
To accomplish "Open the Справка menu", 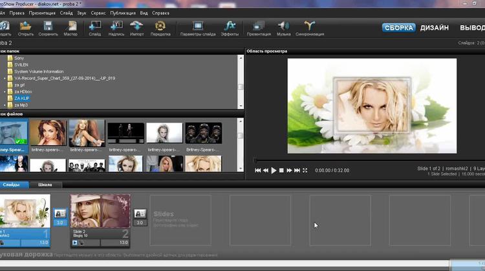I will [x=160, y=14].
